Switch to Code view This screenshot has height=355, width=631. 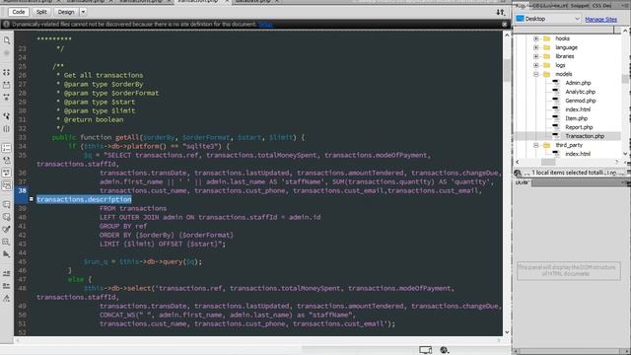(x=18, y=12)
